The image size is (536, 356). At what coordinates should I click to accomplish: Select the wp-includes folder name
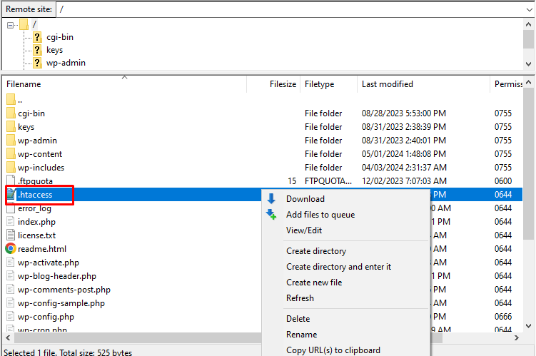coord(41,168)
